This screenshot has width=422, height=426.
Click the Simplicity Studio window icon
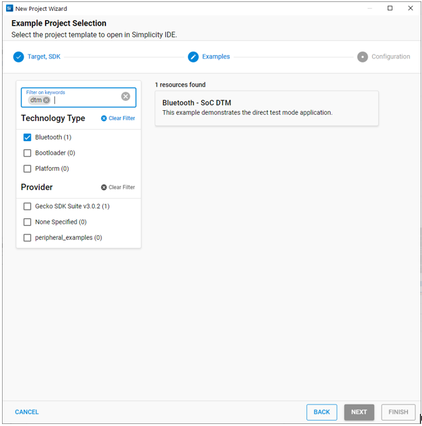[x=9, y=9]
